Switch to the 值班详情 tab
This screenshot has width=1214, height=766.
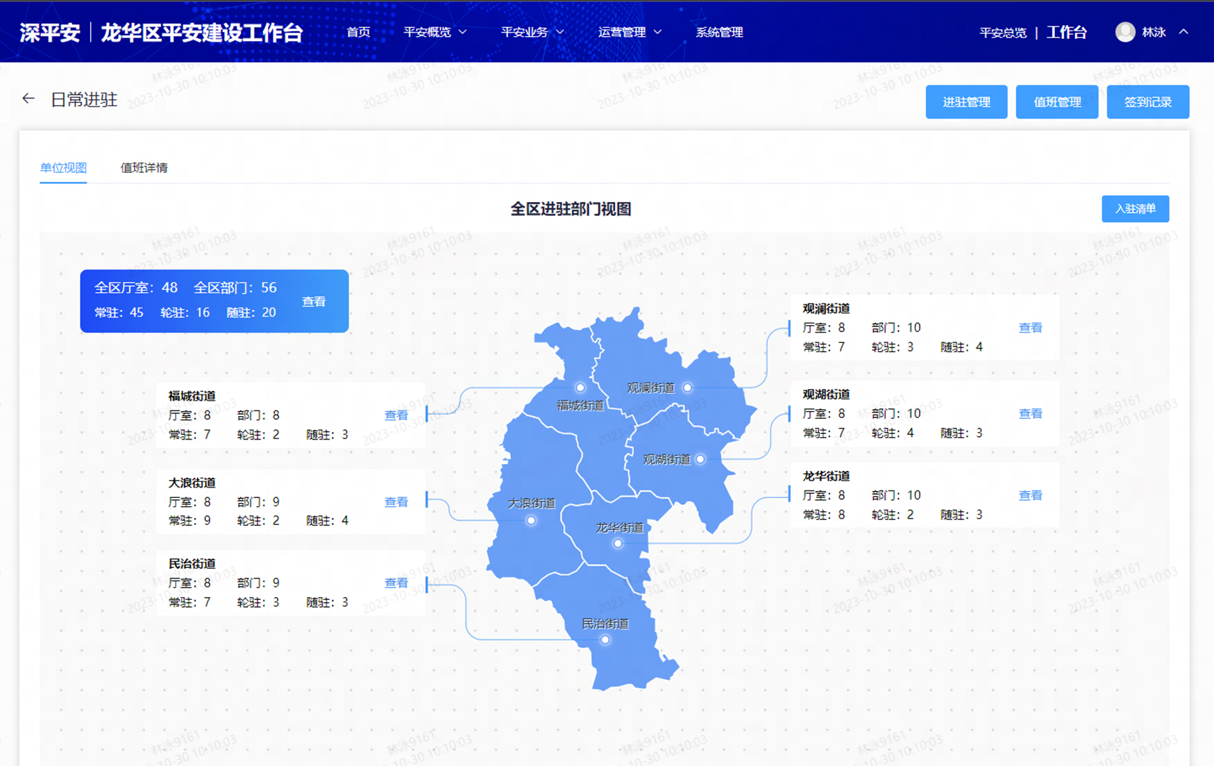point(144,167)
